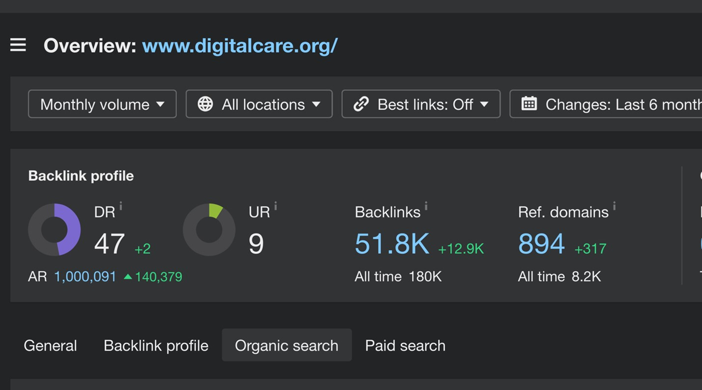Switch to the Backlink profile tab
This screenshot has width=702, height=390.
tap(156, 345)
